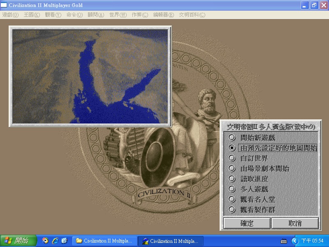Restore down the Civilization II window
The height and width of the screenshot is (247, 329).
click(x=314, y=5)
